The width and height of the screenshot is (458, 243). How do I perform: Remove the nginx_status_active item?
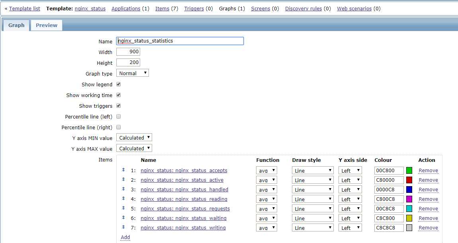[x=428, y=180]
